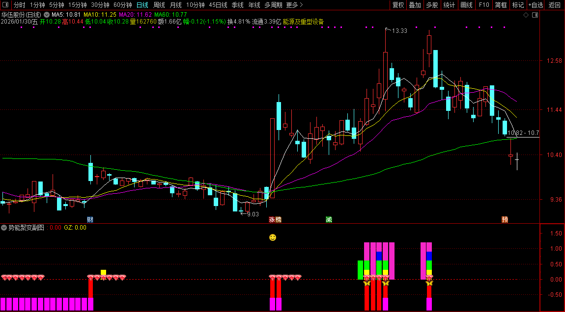Click the 13.33 high price label
The width and height of the screenshot is (565, 312).
(x=399, y=31)
